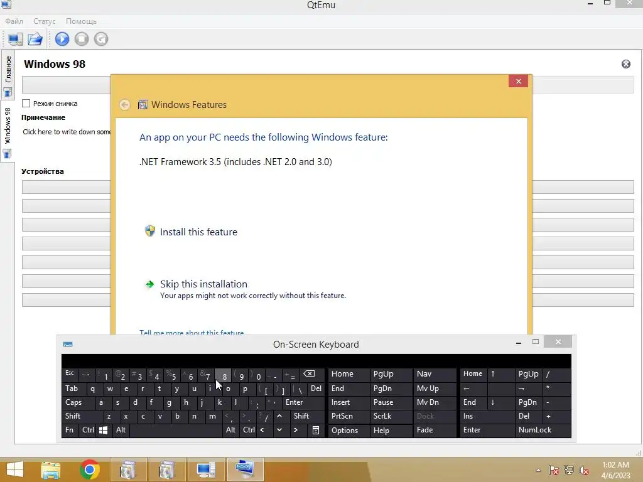Viewport: 643px width, 482px height.
Task: Tap the Nav key on keyboard
Action: [x=435, y=374]
